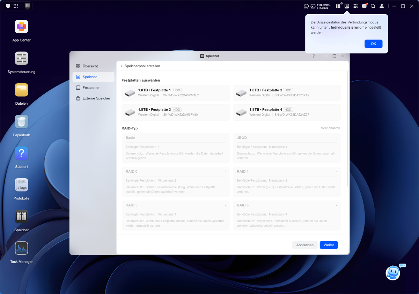The image size is (419, 294).
Task: Open the Support desktop icon
Action: pyautogui.click(x=21, y=153)
